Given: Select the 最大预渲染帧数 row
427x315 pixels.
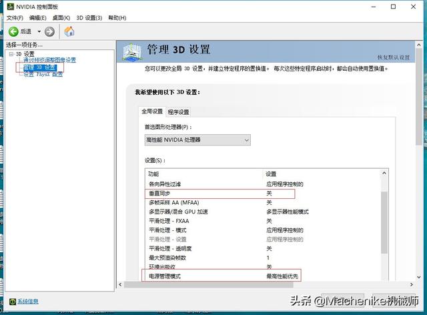Looking at the screenshot, I should [264, 258].
